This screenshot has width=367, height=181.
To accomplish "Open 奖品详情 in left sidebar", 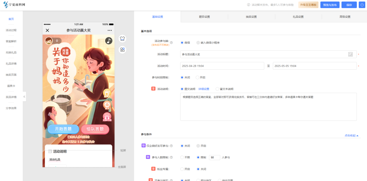I will [11, 97].
